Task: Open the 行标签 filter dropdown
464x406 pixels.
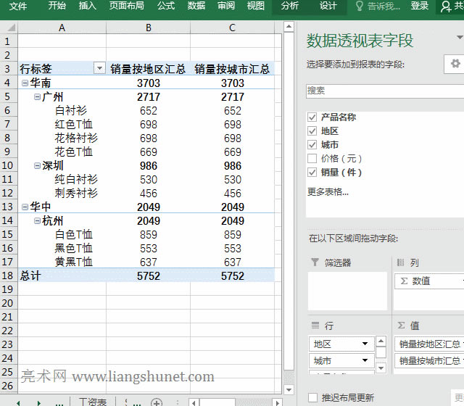Action: [99, 69]
